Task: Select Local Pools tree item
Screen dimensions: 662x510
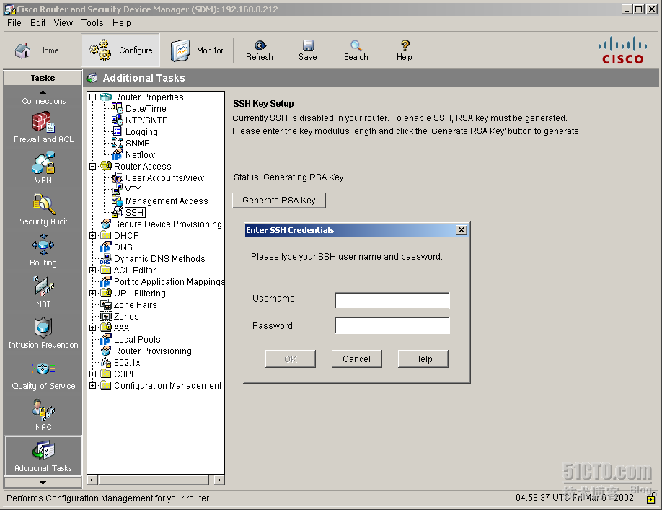Action: tap(137, 340)
